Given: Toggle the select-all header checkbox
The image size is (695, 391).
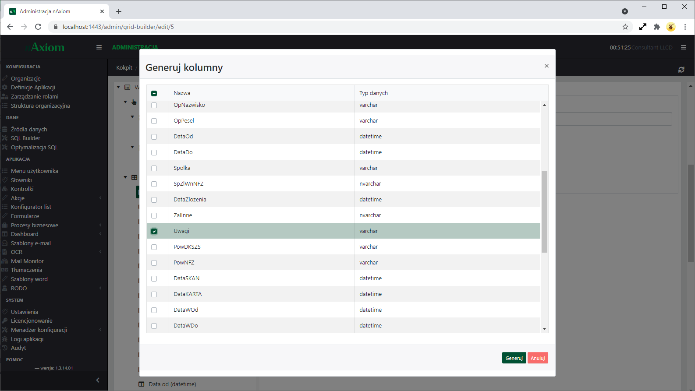Looking at the screenshot, I should [x=154, y=93].
